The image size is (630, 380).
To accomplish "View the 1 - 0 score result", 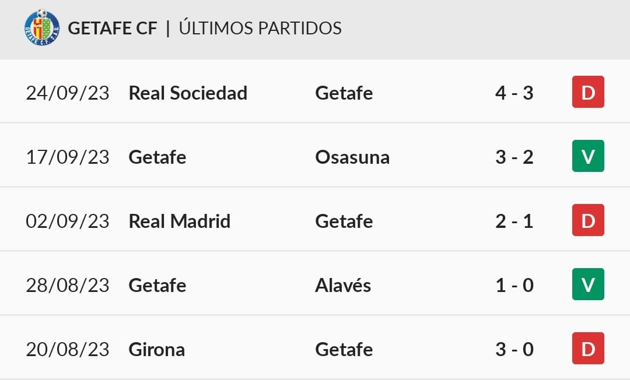I will pos(514,286).
